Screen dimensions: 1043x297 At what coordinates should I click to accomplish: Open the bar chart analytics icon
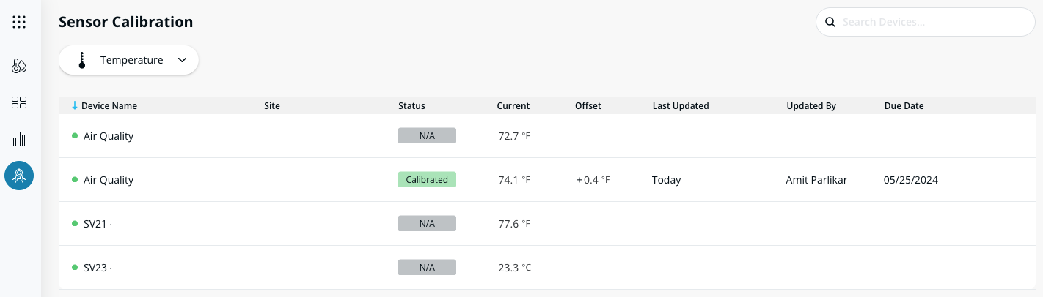pyautogui.click(x=19, y=139)
